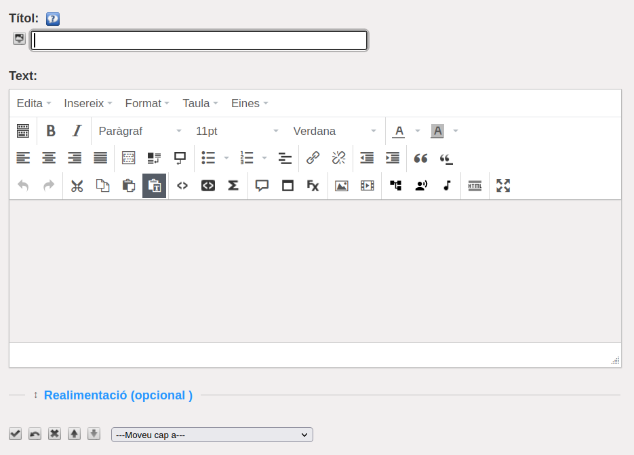Click the copy icon

tap(102, 186)
